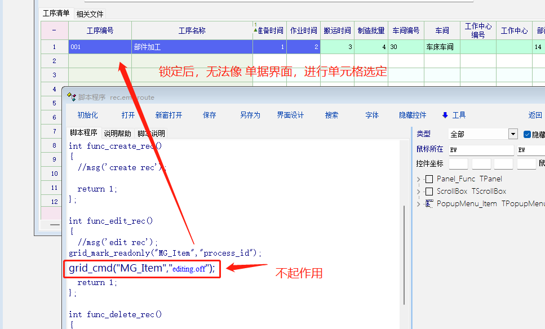Expand the Panel_Func TPanel tree node
This screenshot has height=329, width=545.
point(419,179)
